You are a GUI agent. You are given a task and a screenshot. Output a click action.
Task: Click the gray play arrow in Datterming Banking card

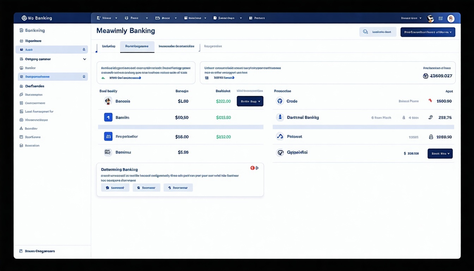257,168
